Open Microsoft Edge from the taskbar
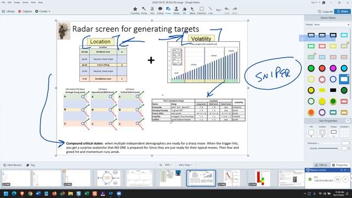The height and width of the screenshot is (198, 352). click(x=14, y=194)
